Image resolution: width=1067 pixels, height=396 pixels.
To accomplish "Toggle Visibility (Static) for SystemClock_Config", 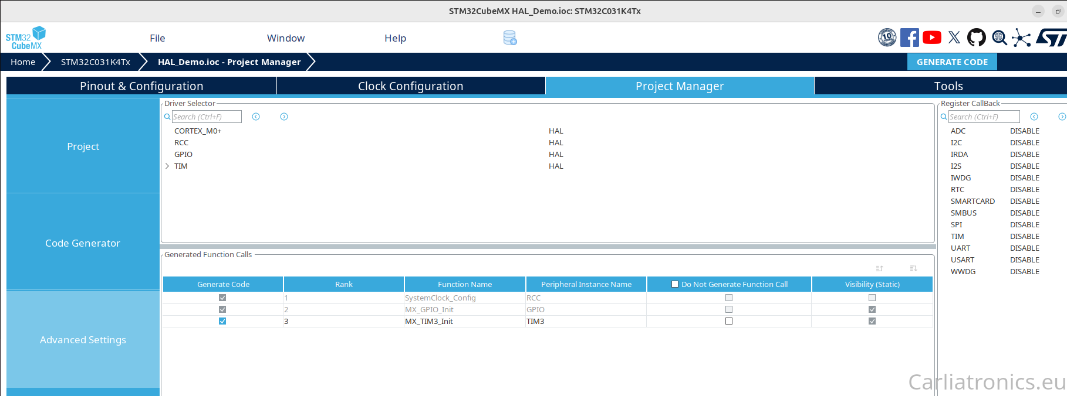I will coord(872,298).
